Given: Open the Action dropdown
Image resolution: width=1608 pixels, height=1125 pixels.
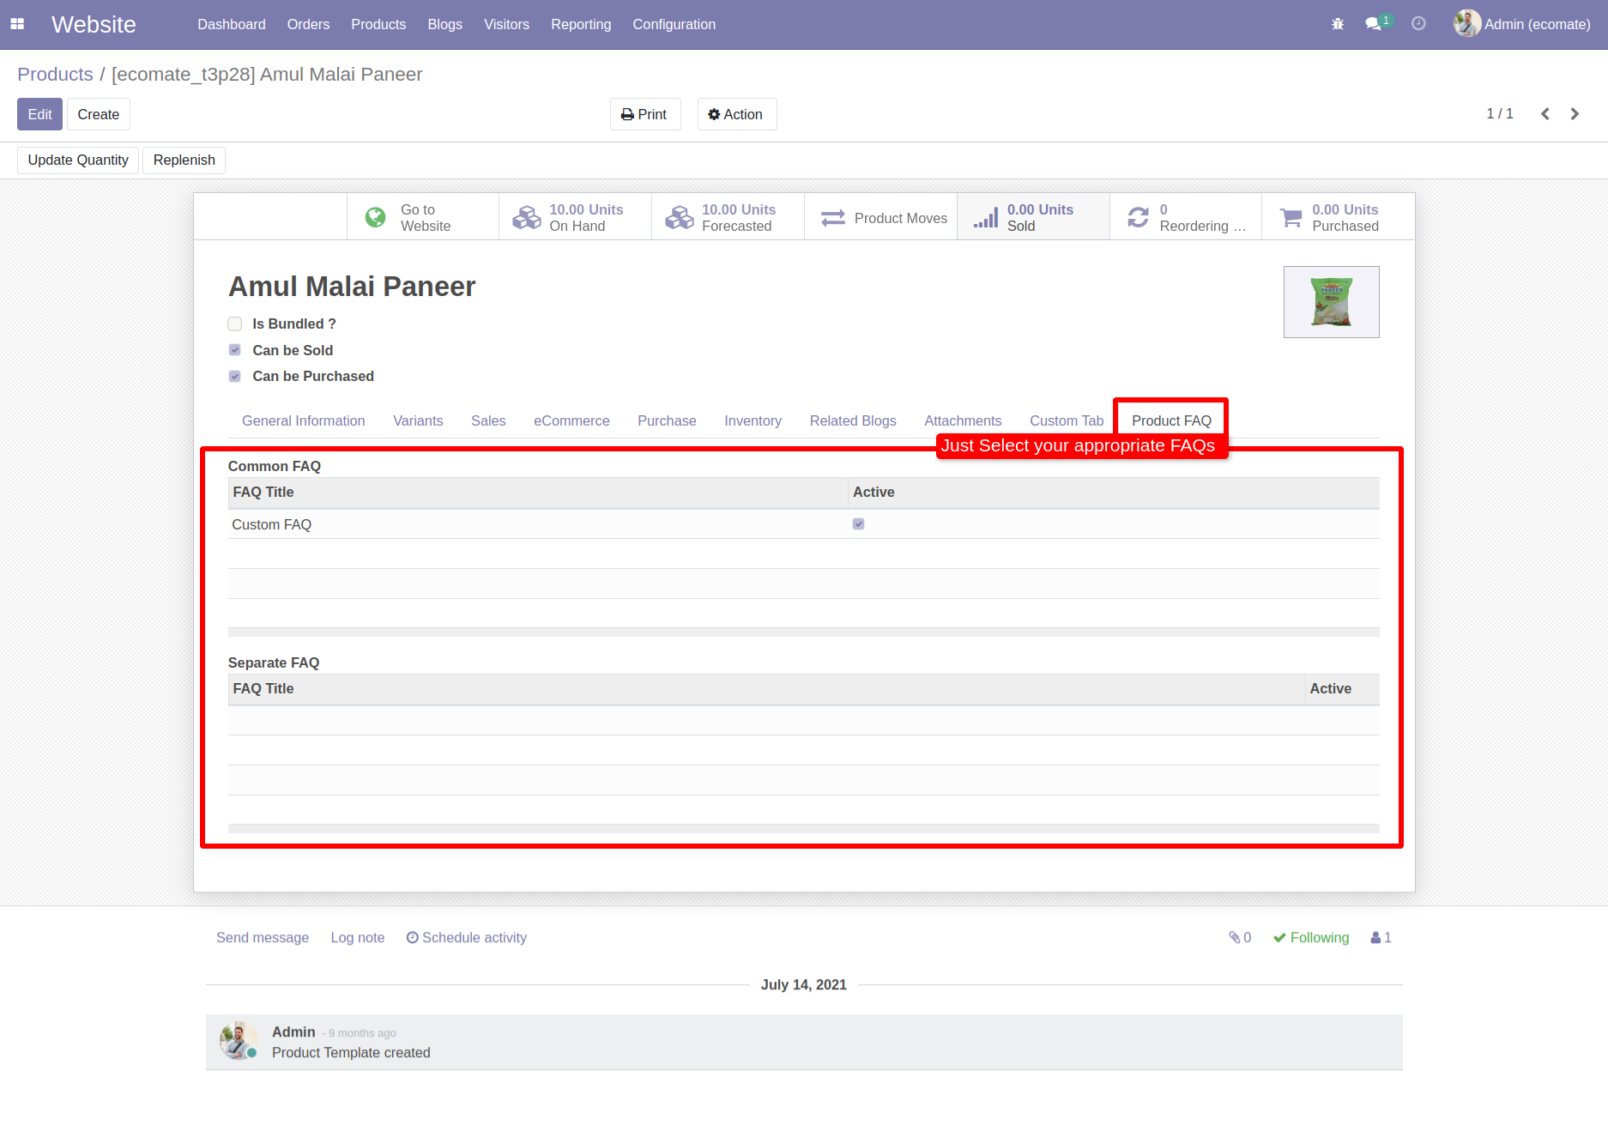Looking at the screenshot, I should [x=736, y=114].
